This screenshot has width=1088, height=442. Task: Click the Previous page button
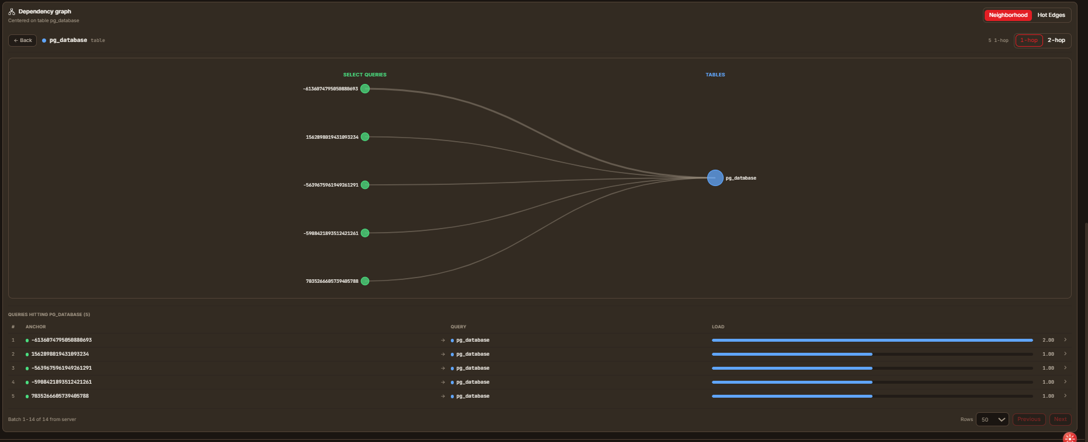[x=1029, y=419]
